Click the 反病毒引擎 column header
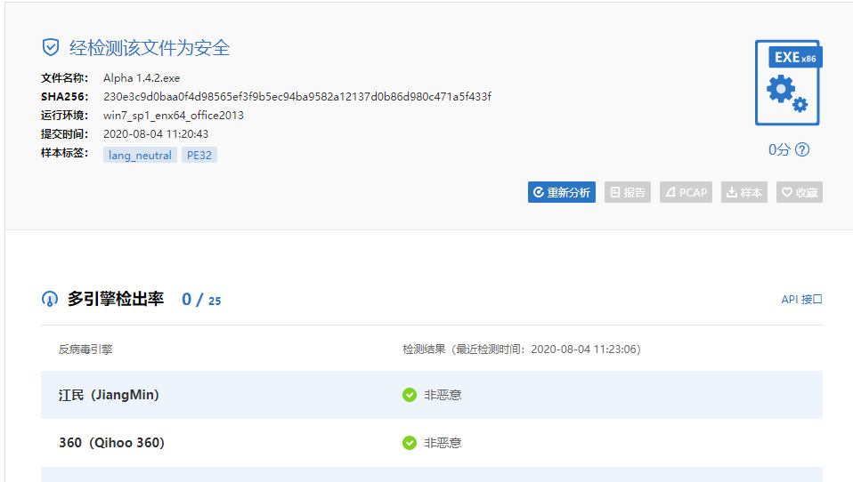853x482 pixels. coord(85,349)
